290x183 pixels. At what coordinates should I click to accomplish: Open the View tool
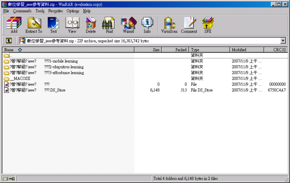pyautogui.click(x=72, y=25)
